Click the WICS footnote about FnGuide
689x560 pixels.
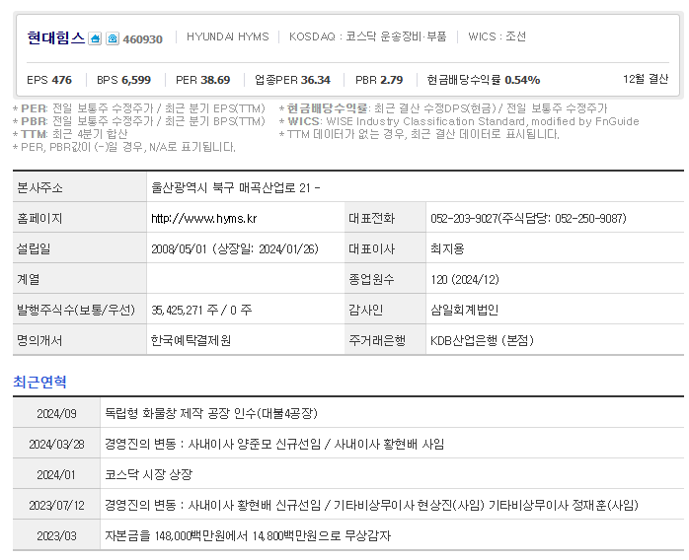point(459,121)
